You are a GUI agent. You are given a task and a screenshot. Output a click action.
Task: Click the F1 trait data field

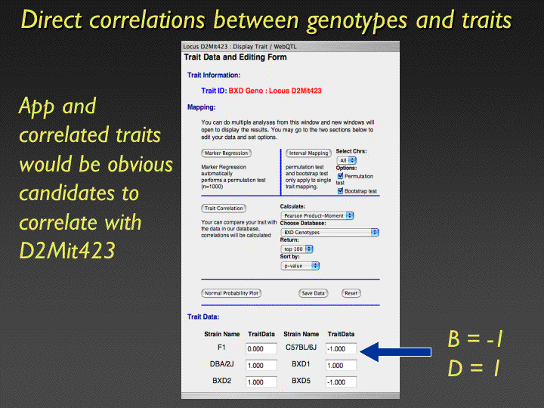pos(261,349)
